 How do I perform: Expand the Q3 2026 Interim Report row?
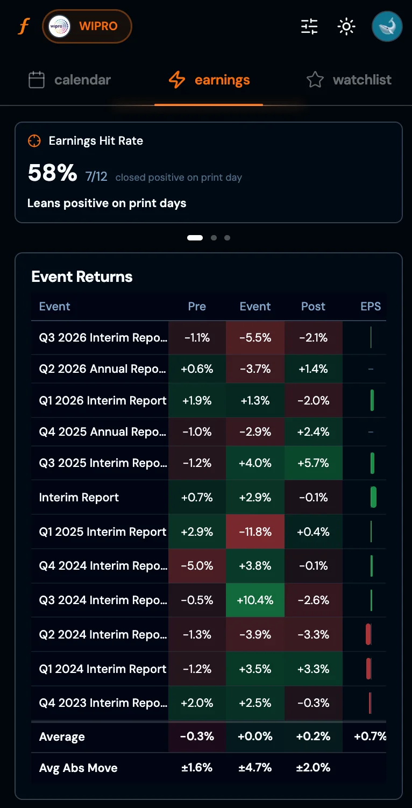point(103,338)
